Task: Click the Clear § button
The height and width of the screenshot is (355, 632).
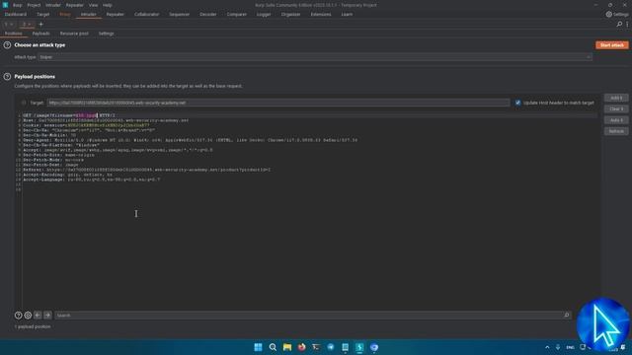Action: click(616, 109)
